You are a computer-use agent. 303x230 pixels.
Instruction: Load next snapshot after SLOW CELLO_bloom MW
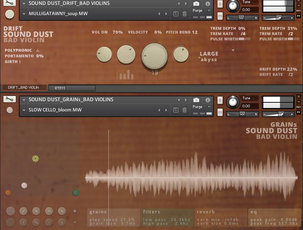[x=166, y=110]
